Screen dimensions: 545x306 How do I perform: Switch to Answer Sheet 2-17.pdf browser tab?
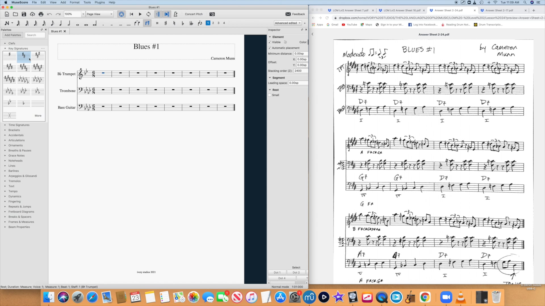499,10
